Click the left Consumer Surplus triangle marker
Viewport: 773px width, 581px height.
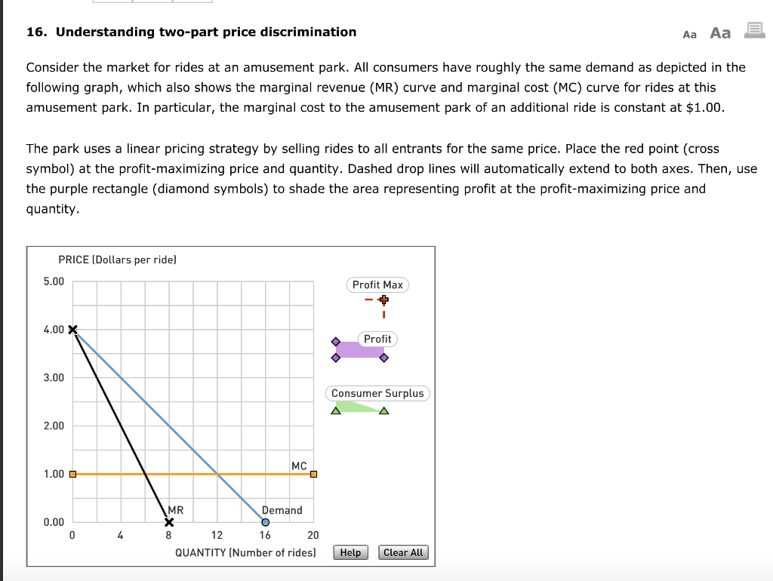coord(335,410)
